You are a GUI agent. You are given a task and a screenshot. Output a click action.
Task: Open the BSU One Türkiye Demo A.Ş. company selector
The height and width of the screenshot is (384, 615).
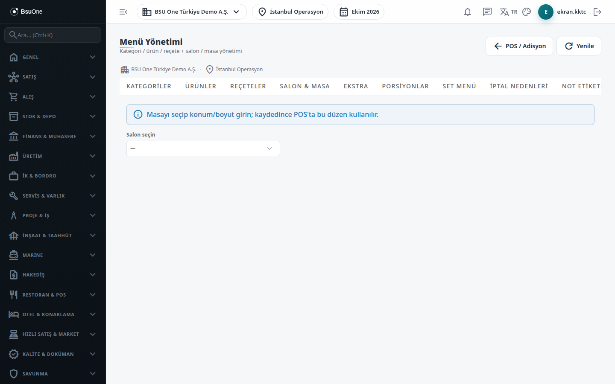point(192,12)
